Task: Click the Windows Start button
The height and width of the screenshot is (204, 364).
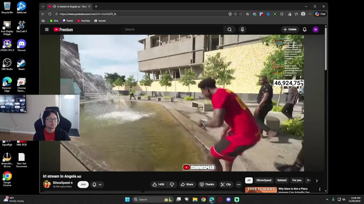Action: pyautogui.click(x=127, y=199)
